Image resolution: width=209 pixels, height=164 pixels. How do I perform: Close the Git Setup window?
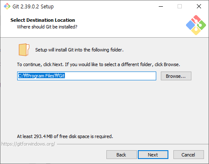pos(199,6)
